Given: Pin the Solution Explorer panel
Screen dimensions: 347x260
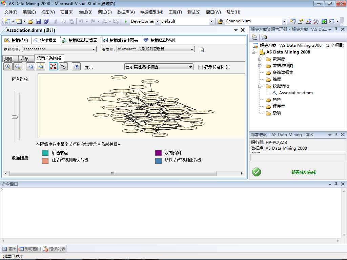Looking at the screenshot, I should pos(336,29).
